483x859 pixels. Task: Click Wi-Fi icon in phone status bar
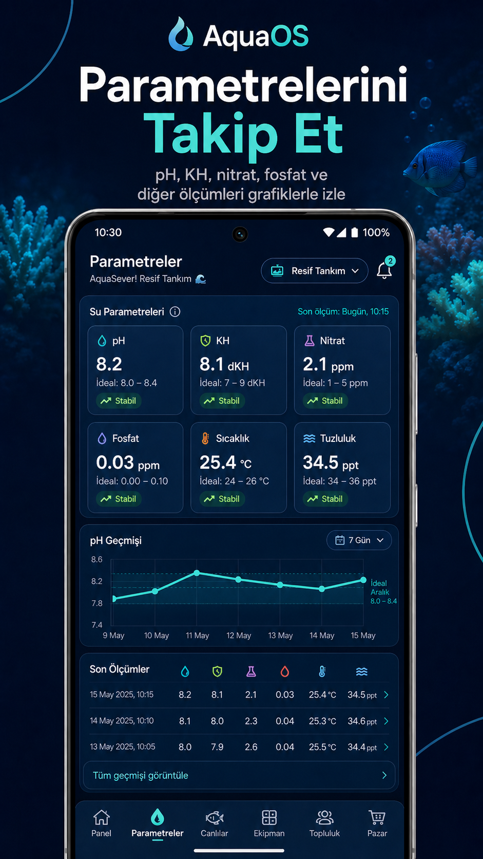click(329, 232)
